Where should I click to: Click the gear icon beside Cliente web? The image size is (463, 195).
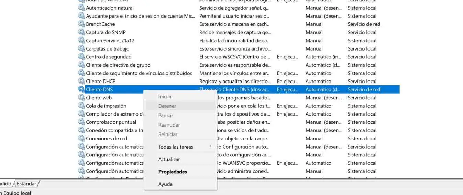pyautogui.click(x=81, y=98)
